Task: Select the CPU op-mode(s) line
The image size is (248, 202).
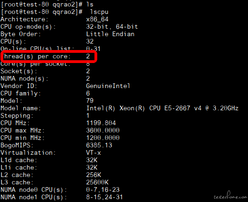Action: 69,27
